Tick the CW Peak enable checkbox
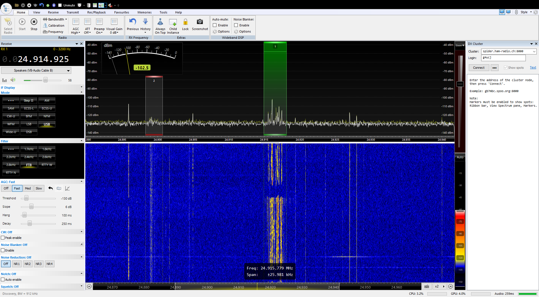Viewport: 539px width, 297px height. (3, 238)
